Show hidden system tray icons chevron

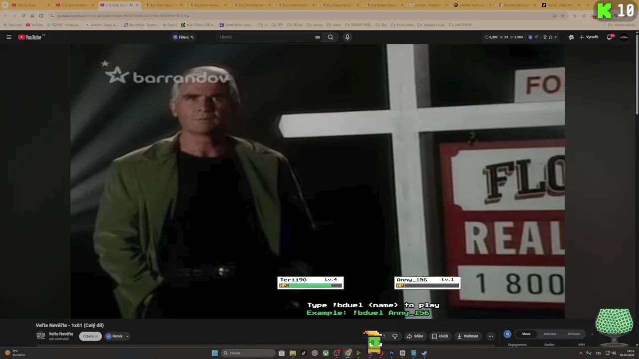(x=581, y=353)
